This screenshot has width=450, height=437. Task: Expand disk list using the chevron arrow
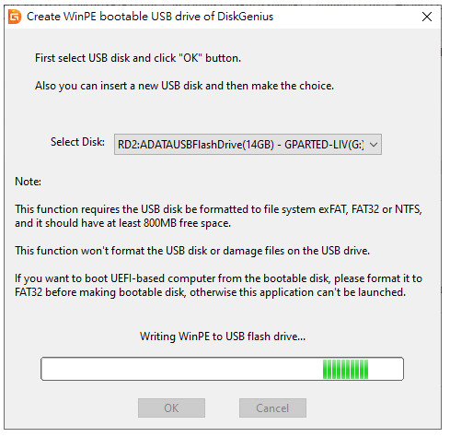coord(374,145)
